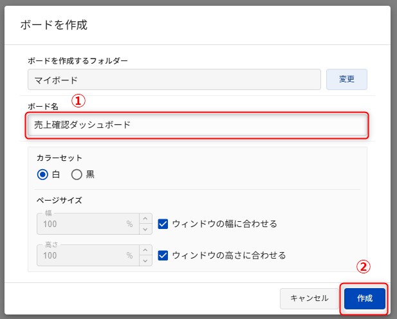
Task: Click the ページサイズ section heading
Action: pos(59,200)
